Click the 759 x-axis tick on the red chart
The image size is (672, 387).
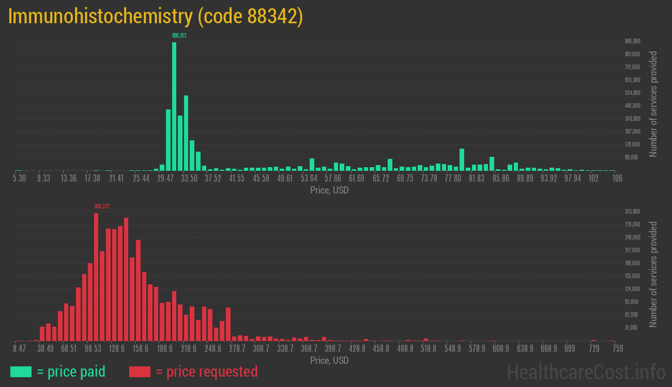coord(617,349)
